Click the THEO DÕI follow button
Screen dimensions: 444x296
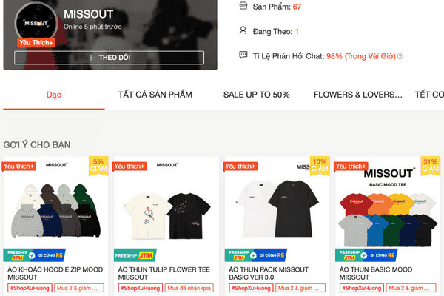[x=109, y=58]
